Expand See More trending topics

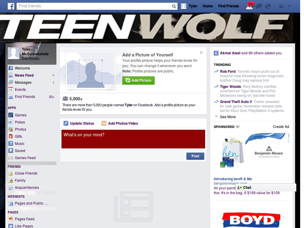tap(228, 117)
